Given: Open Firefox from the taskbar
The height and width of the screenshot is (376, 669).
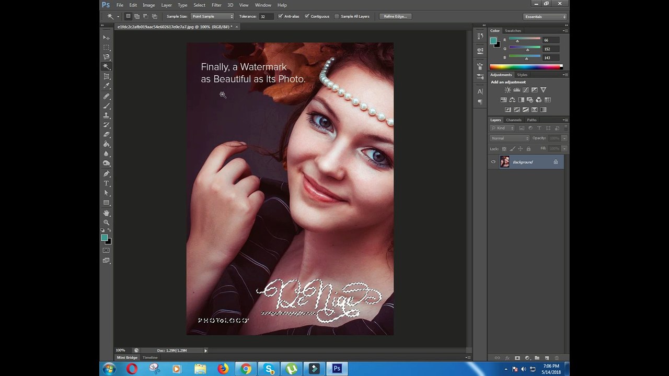Looking at the screenshot, I should pos(223,369).
